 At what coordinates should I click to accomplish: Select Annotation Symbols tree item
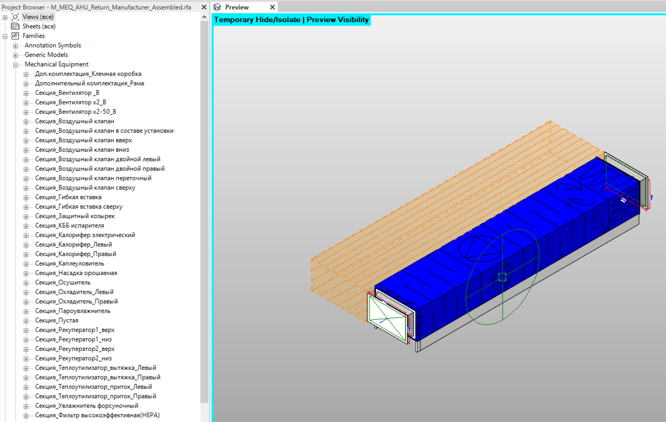pos(53,46)
